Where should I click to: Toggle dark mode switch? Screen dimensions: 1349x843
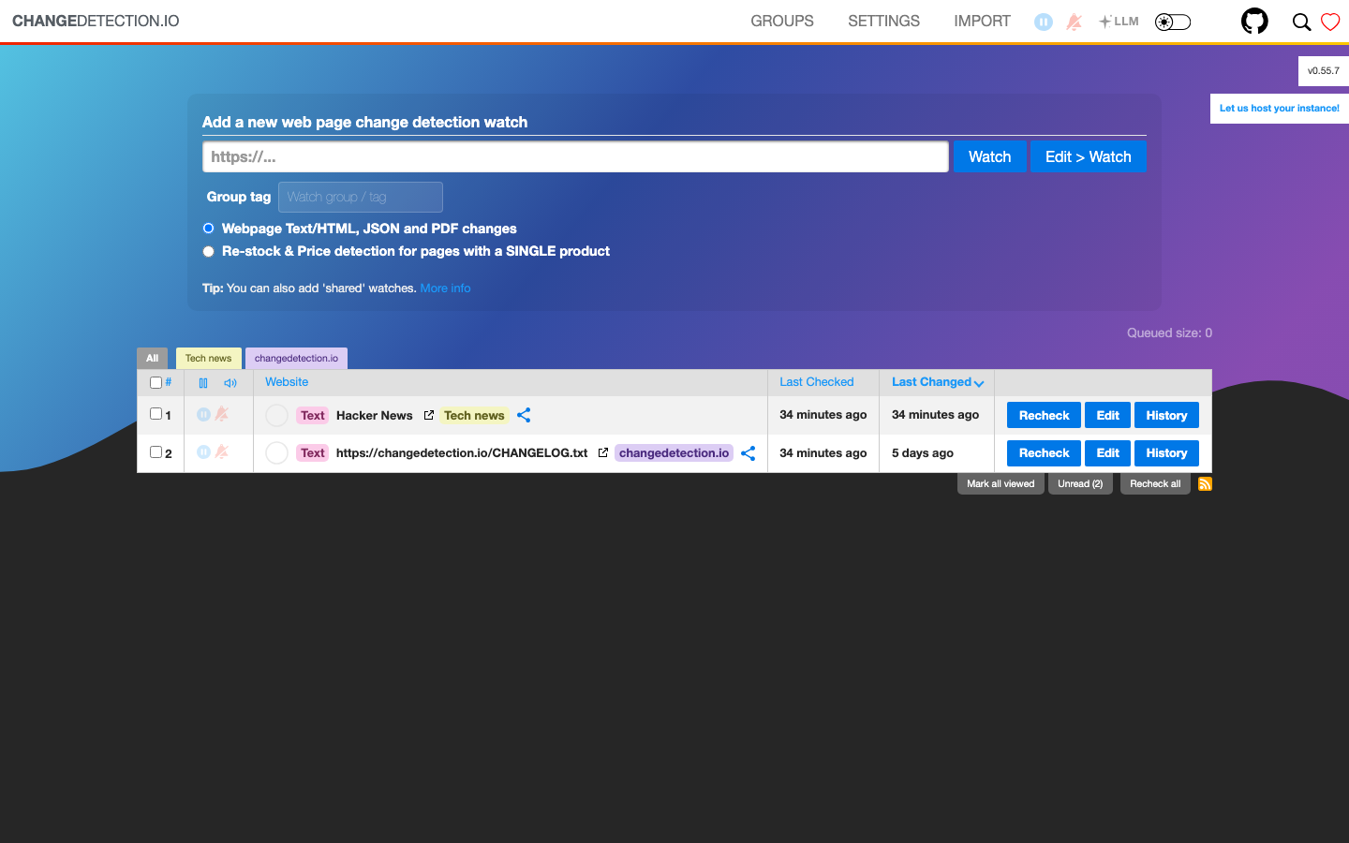click(x=1173, y=22)
